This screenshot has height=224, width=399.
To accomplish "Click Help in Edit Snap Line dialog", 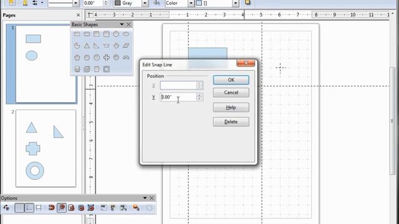I will [231, 108].
